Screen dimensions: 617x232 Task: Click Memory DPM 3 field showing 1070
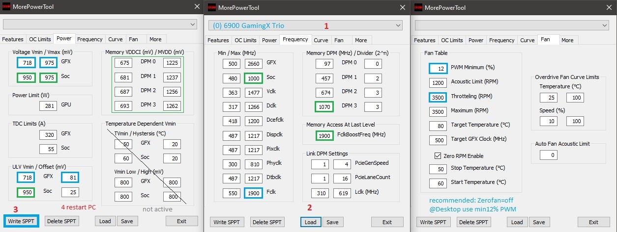click(324, 106)
